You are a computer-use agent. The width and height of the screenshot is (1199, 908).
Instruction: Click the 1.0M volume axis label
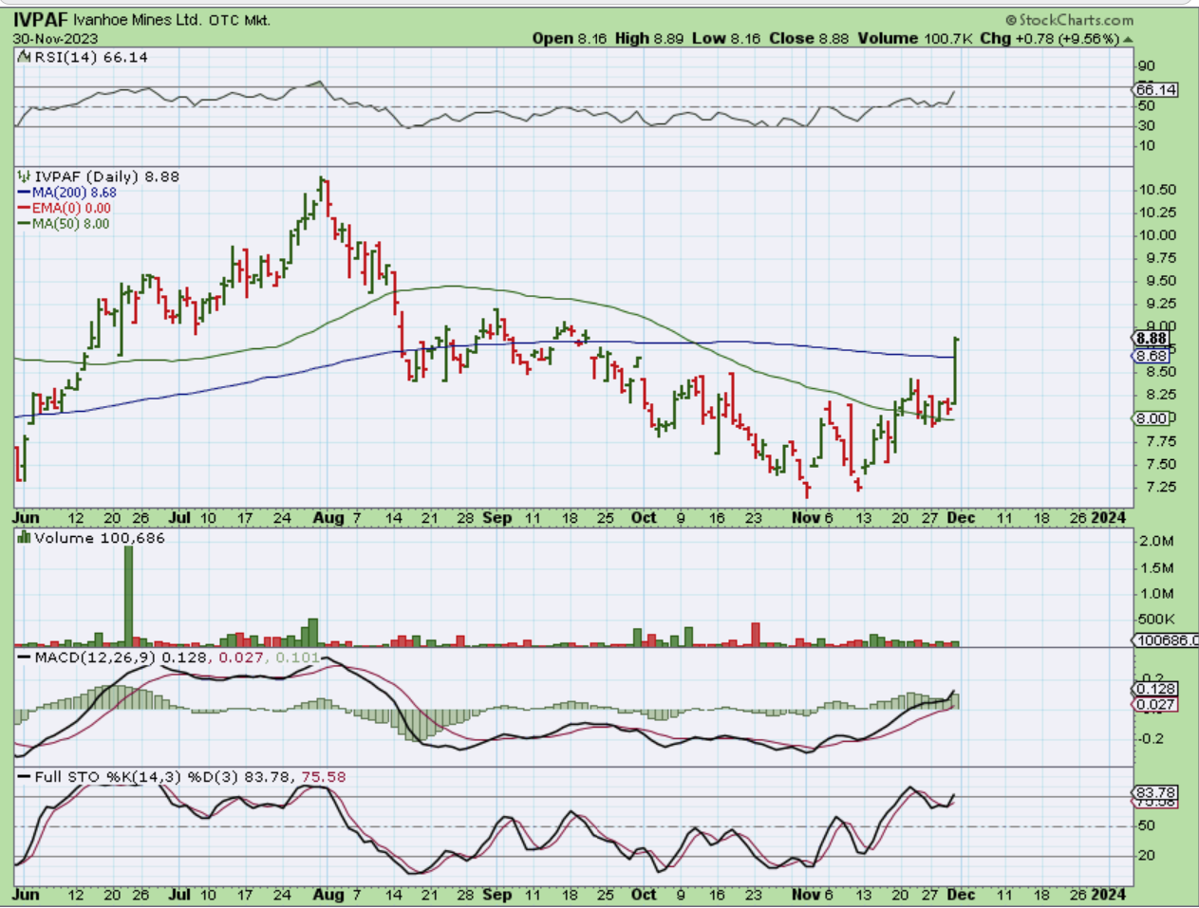[1156, 593]
